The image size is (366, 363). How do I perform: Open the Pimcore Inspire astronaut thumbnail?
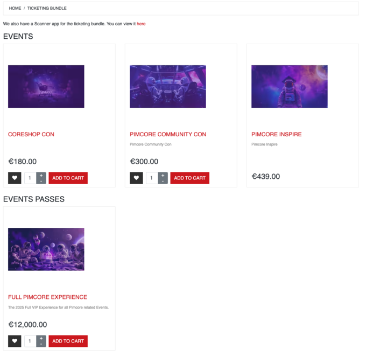tap(290, 86)
